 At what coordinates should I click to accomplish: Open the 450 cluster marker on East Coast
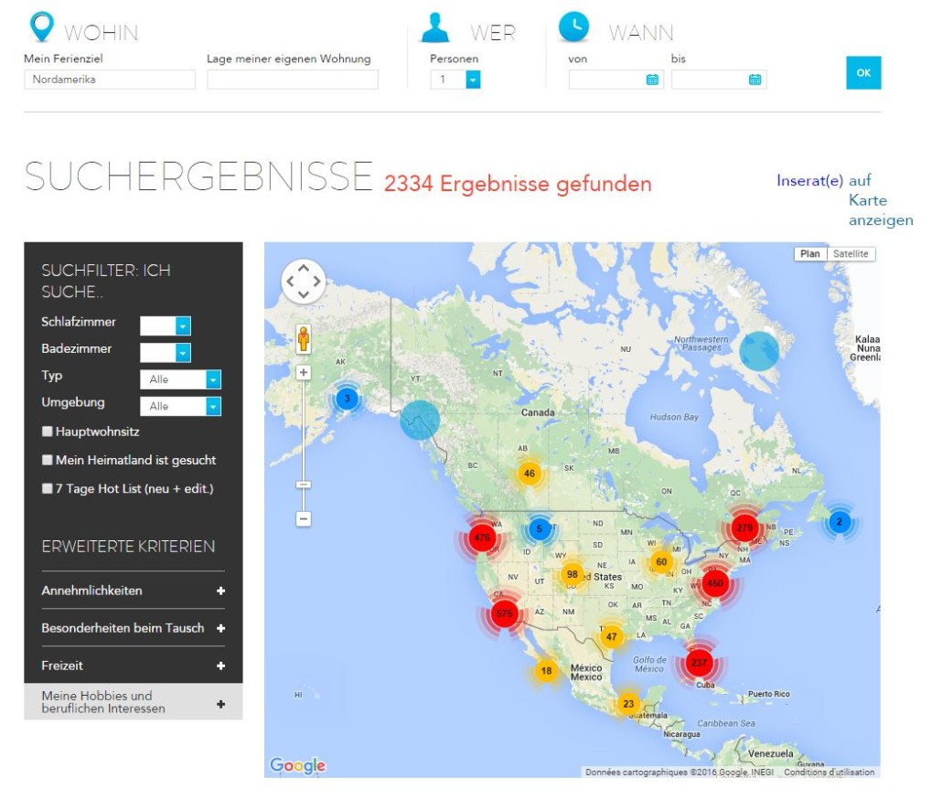(714, 583)
